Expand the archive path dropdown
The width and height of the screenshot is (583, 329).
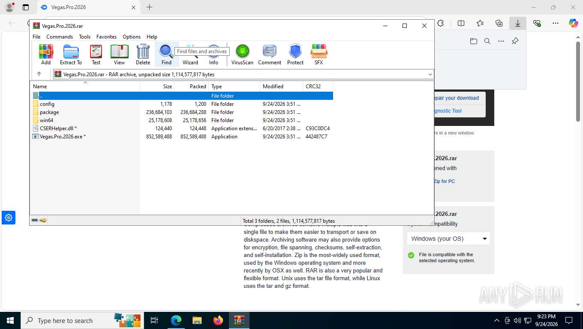pos(430,75)
